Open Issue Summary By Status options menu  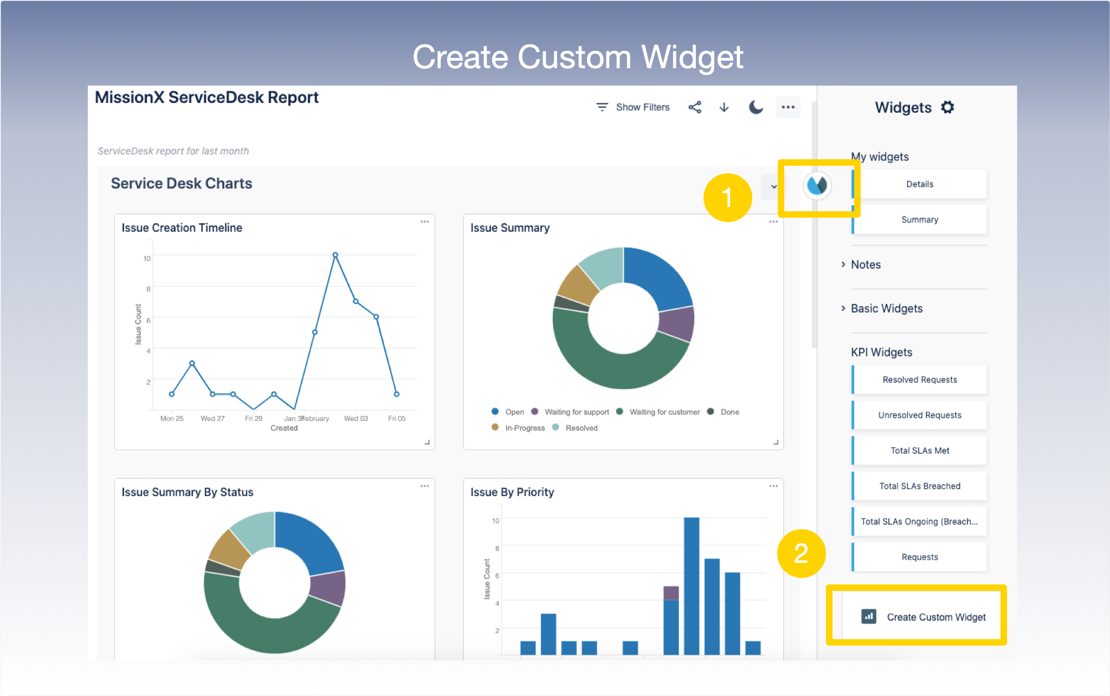point(424,486)
